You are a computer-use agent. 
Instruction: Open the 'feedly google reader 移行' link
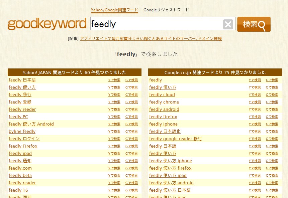click(176, 139)
